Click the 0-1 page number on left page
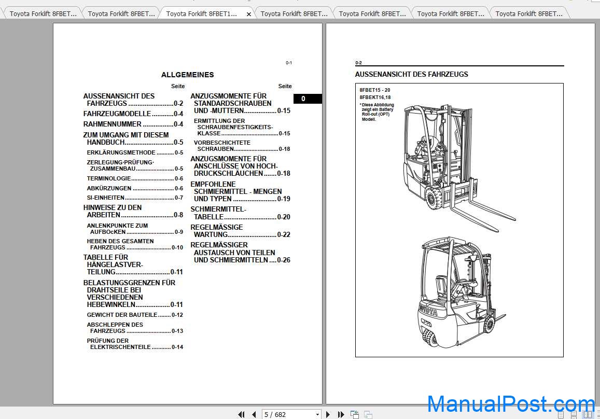 point(289,63)
